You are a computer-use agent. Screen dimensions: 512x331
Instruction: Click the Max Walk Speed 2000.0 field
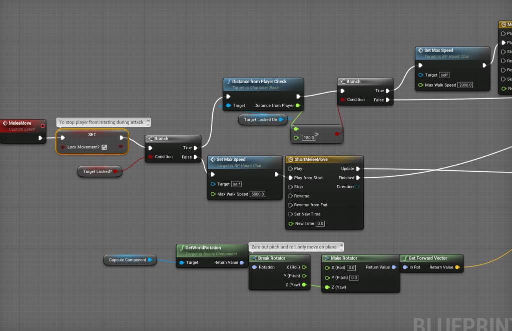tap(465, 85)
